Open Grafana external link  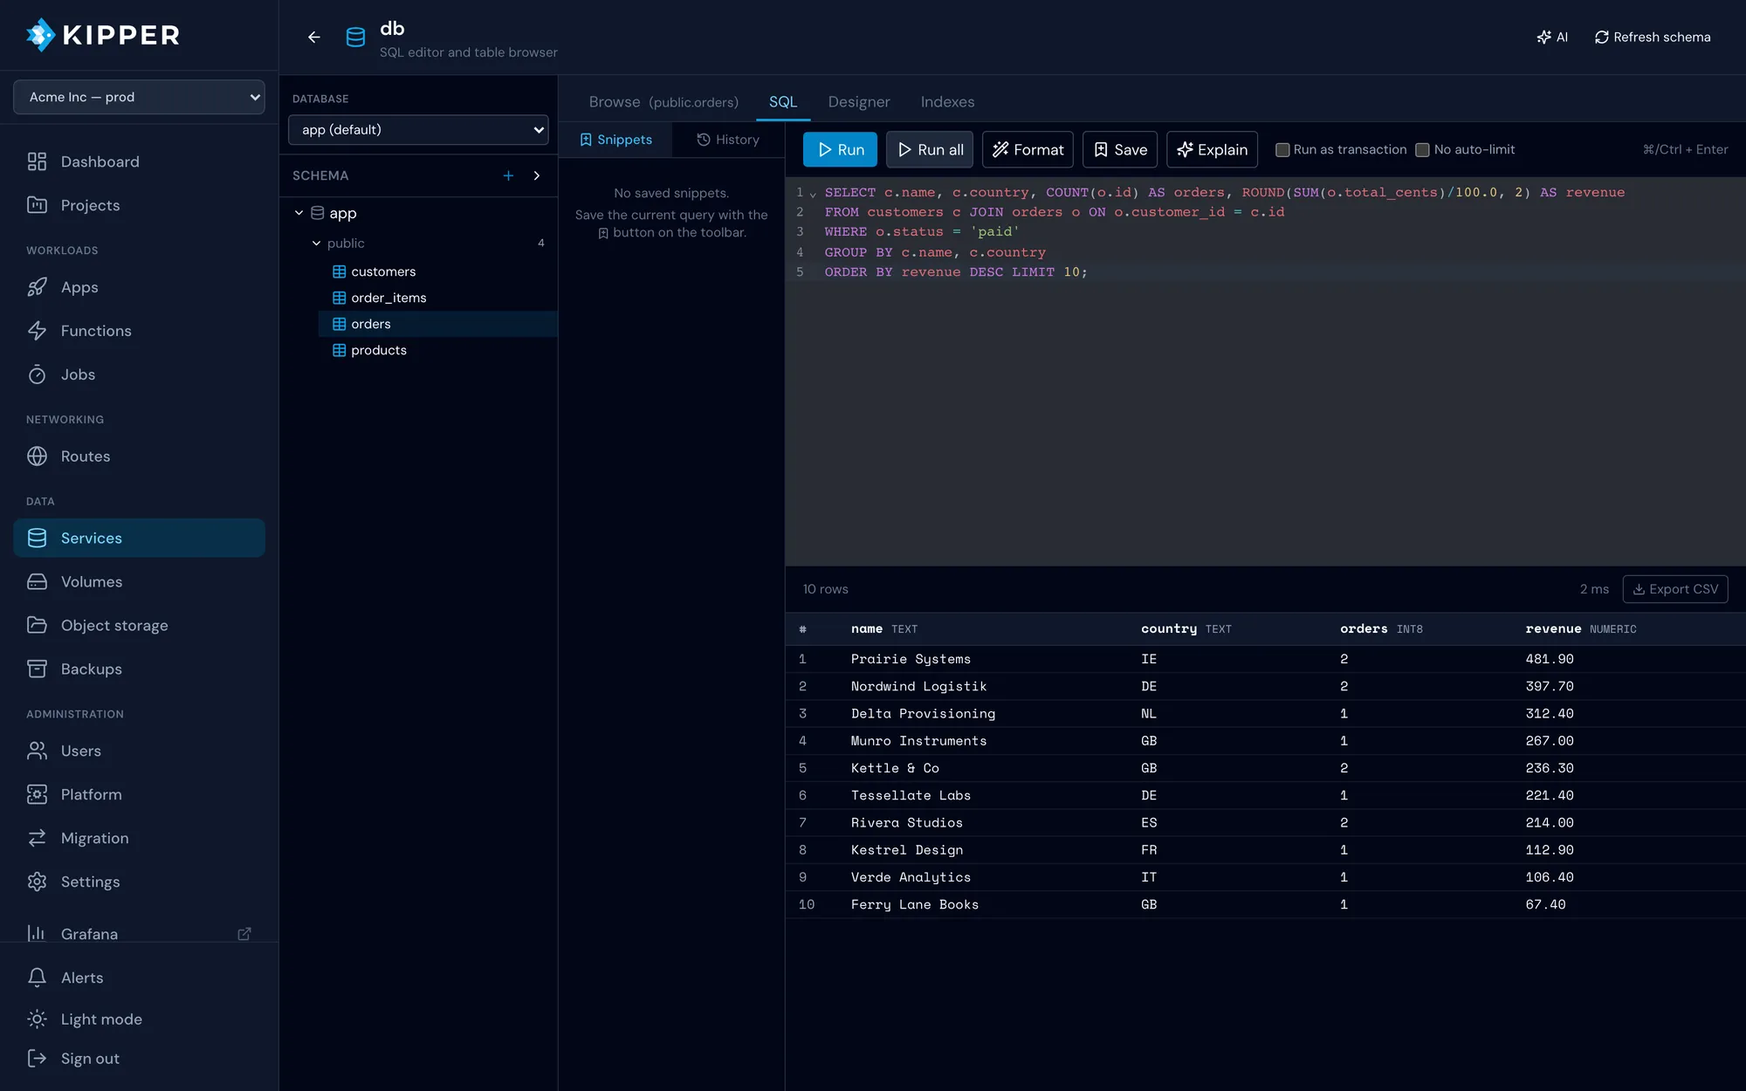pos(139,934)
